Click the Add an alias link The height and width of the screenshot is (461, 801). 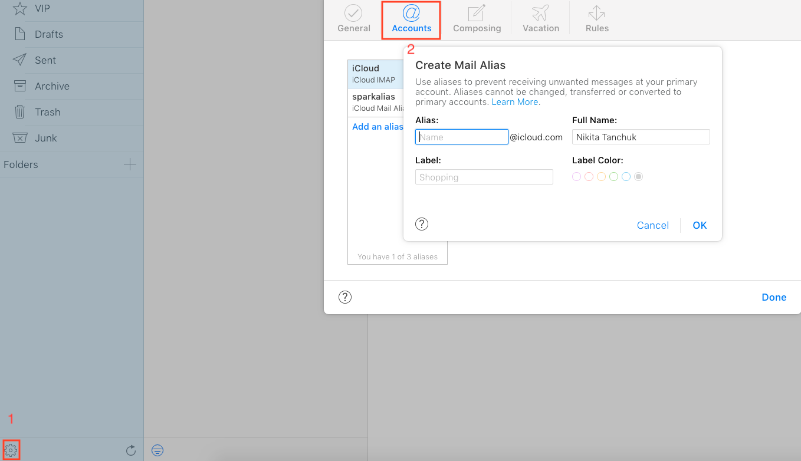[x=377, y=127]
